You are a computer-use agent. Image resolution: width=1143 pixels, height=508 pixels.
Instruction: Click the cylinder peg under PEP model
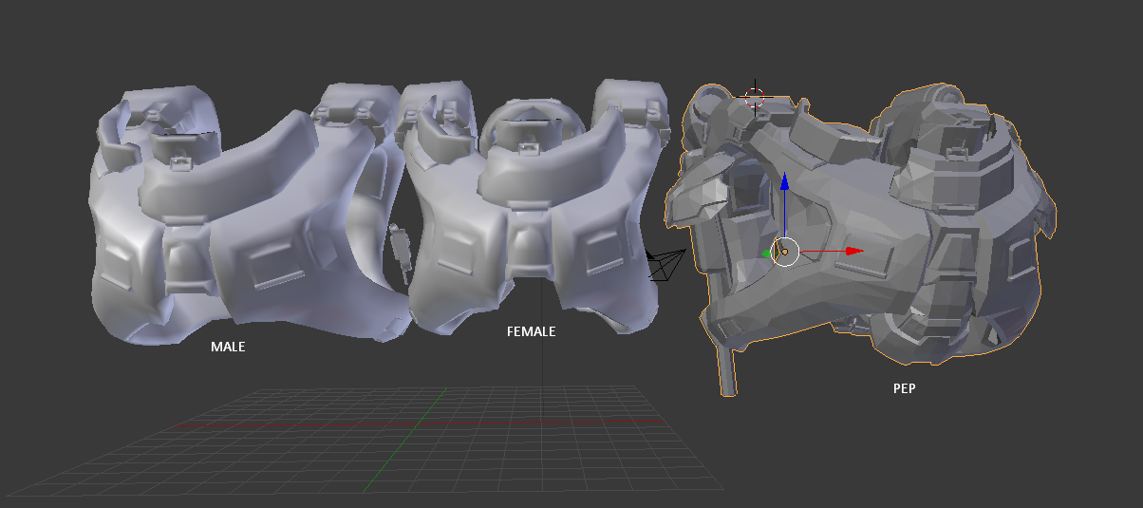point(726,370)
